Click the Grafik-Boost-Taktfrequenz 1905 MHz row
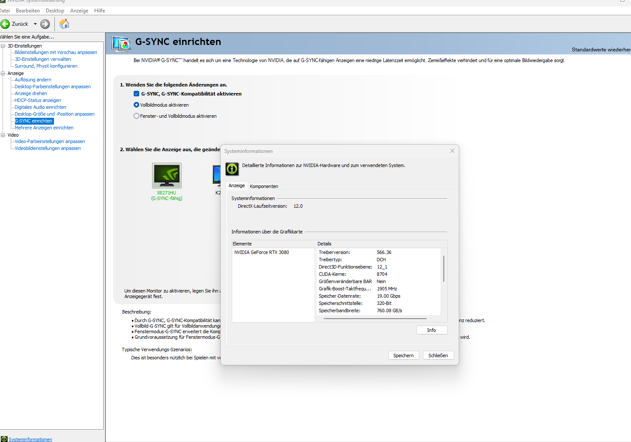This screenshot has height=442, width=631. pyautogui.click(x=379, y=289)
